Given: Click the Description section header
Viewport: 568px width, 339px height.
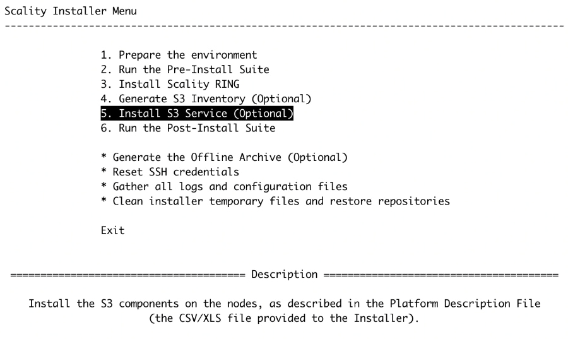Looking at the screenshot, I should 285,274.
